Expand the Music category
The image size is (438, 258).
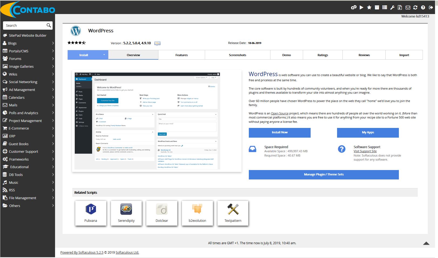28,182
